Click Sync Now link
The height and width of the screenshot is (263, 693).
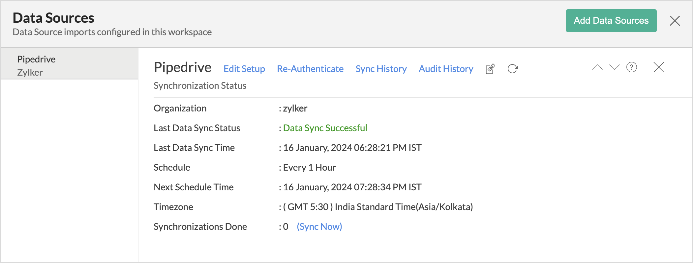click(319, 227)
